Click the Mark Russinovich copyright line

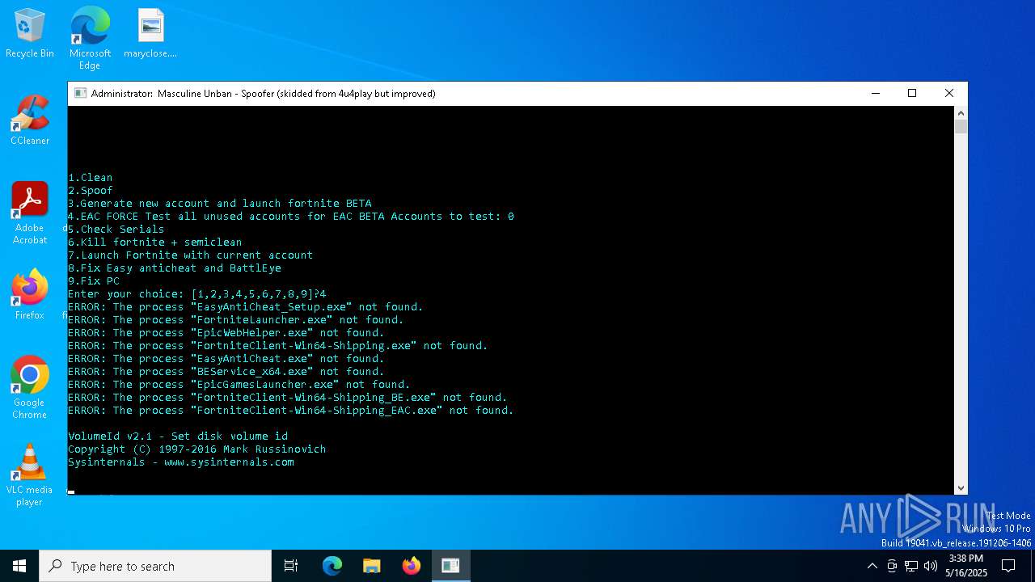pyautogui.click(x=197, y=449)
